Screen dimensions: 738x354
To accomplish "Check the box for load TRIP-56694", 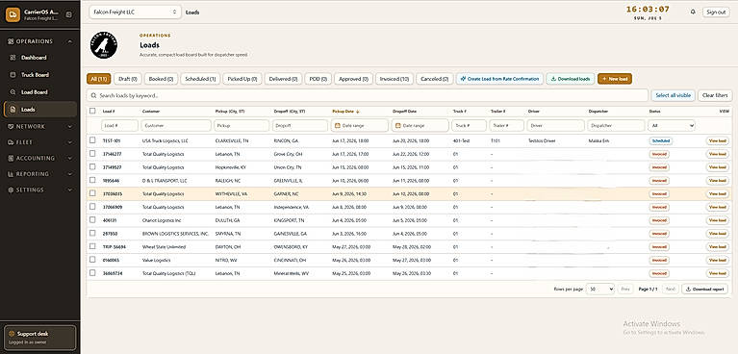I will (92, 246).
